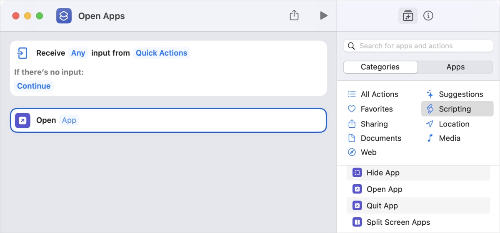Image resolution: width=500 pixels, height=233 pixels.
Task: Click the Location arrow icon
Action: (x=430, y=124)
